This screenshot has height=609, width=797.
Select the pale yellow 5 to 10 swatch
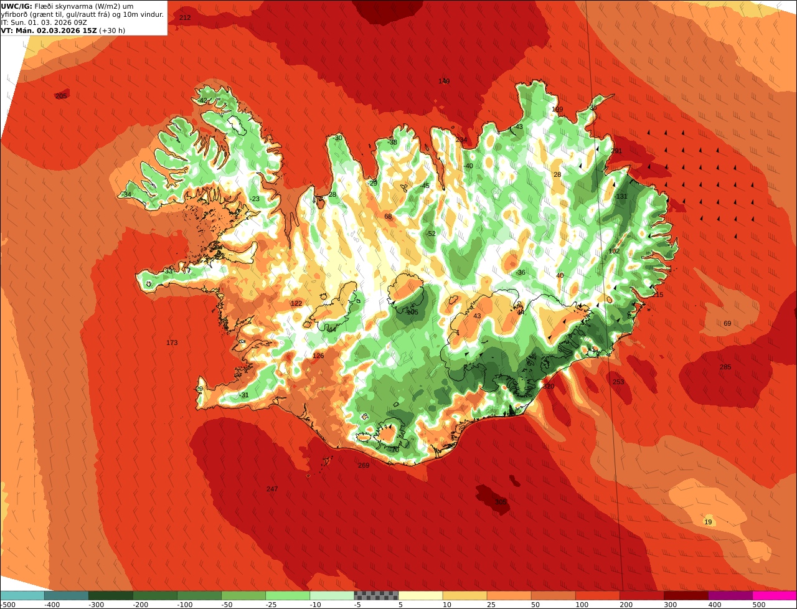pos(420,595)
